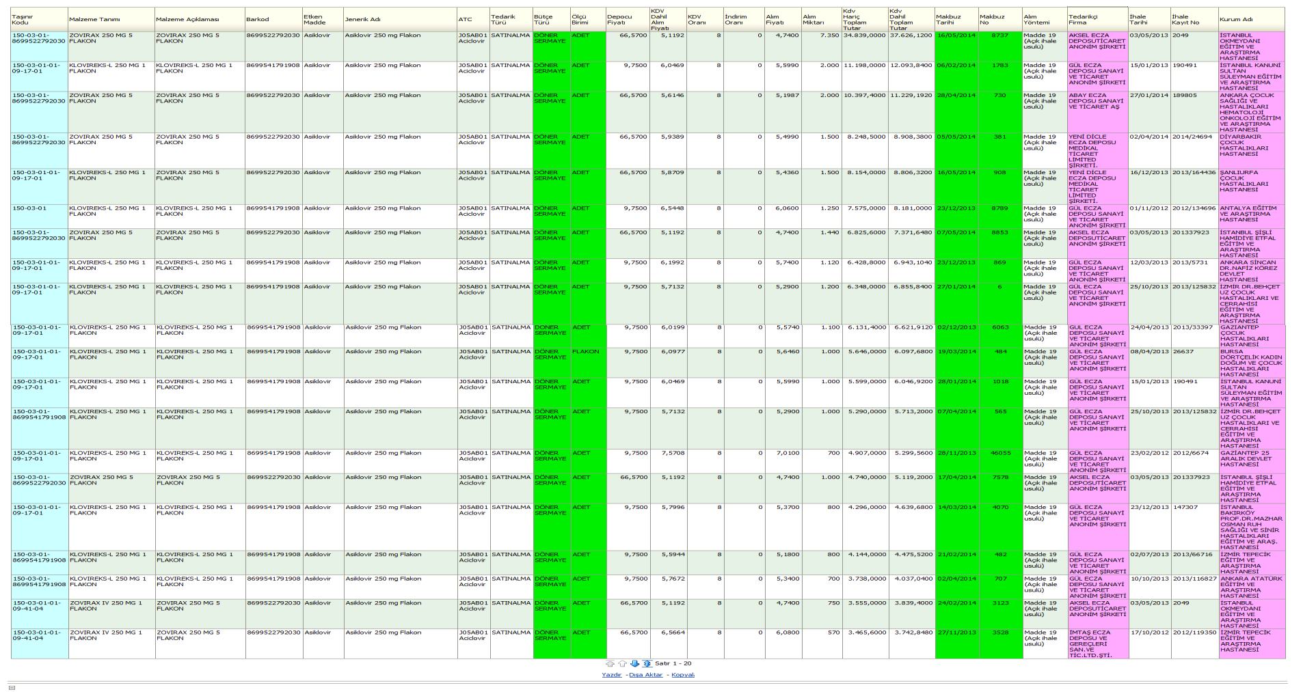This screenshot has height=692, width=1316.
Task: Show all rows using the blue expand icon
Action: click(647, 664)
